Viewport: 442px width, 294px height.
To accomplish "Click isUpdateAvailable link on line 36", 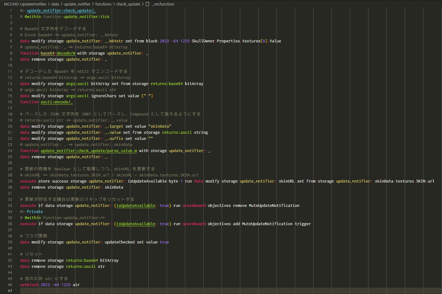I will coord(136,224).
